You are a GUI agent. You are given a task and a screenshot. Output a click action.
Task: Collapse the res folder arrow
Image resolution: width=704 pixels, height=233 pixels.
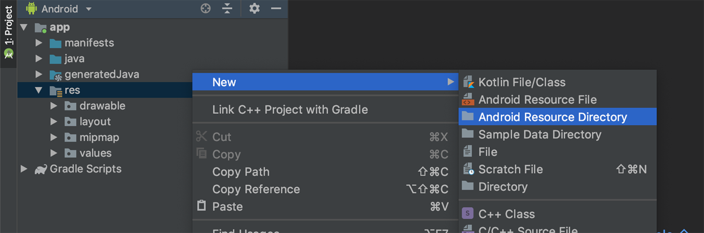[39, 90]
